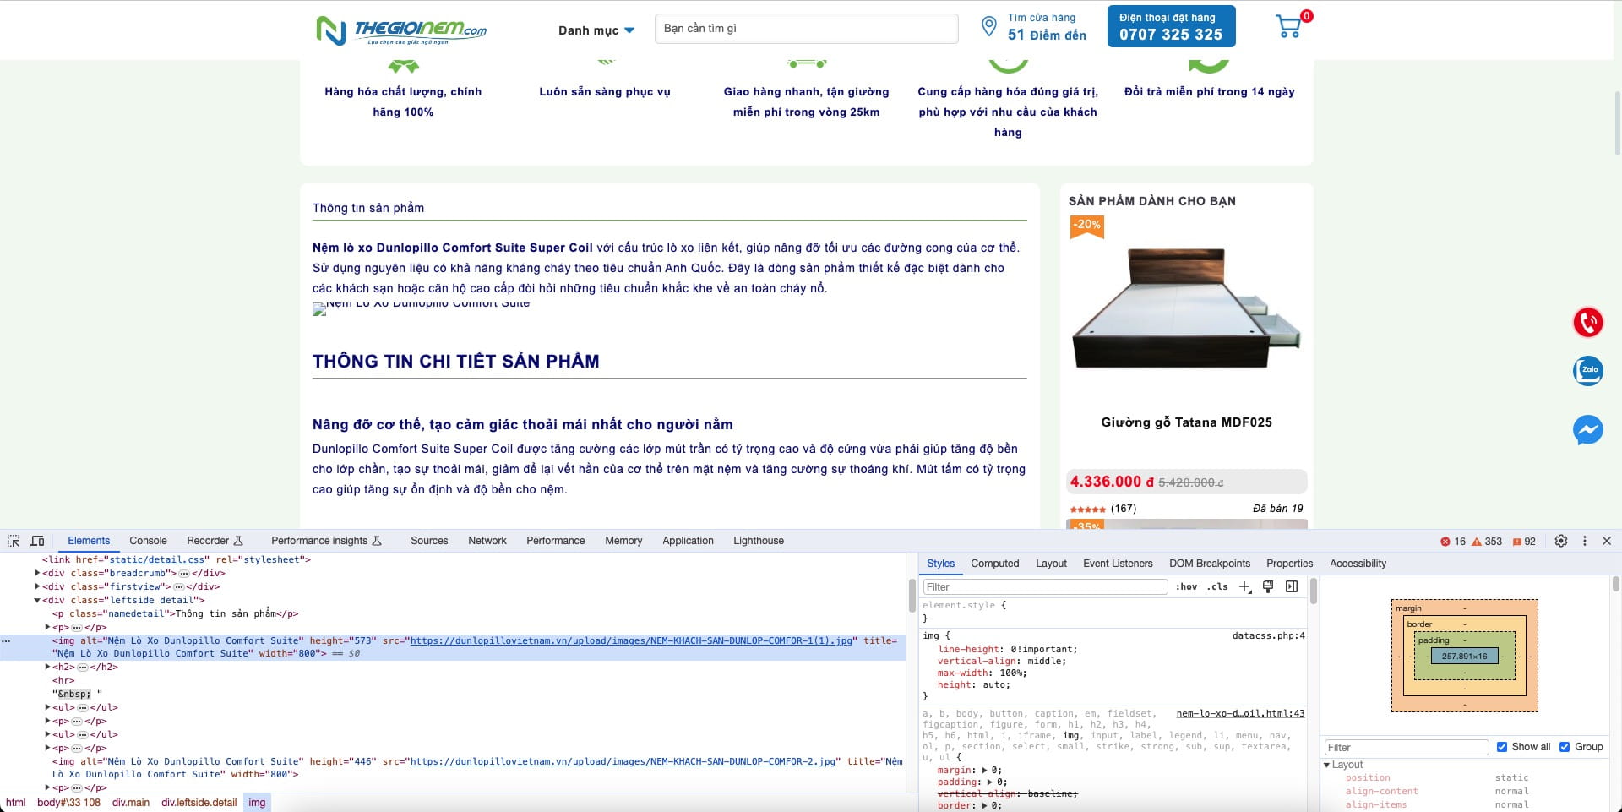This screenshot has width=1622, height=812.
Task: Focus the computed properties Filter field
Action: (x=1406, y=748)
